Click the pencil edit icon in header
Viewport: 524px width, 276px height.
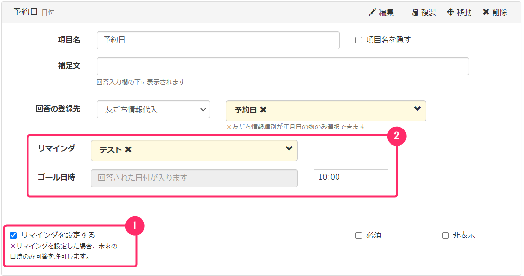coord(372,12)
